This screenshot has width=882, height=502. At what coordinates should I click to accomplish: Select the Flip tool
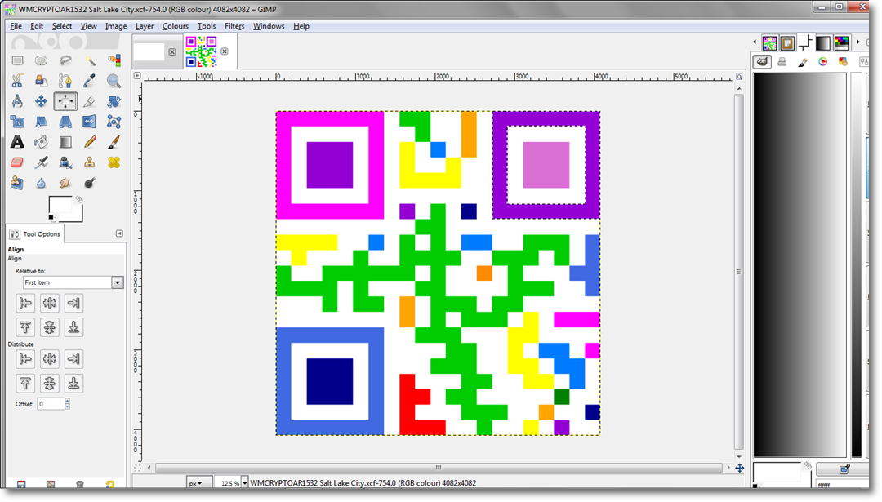click(x=90, y=122)
